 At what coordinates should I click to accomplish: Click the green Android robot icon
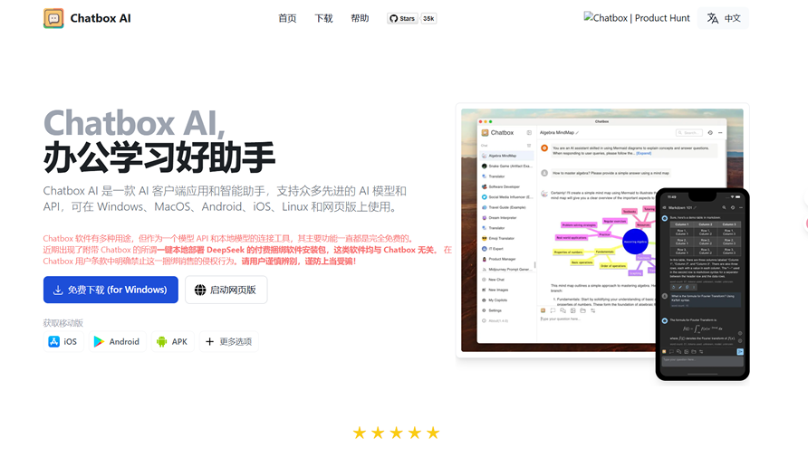[x=162, y=342]
